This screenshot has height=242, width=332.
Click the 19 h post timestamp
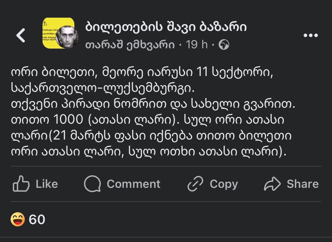(x=197, y=45)
